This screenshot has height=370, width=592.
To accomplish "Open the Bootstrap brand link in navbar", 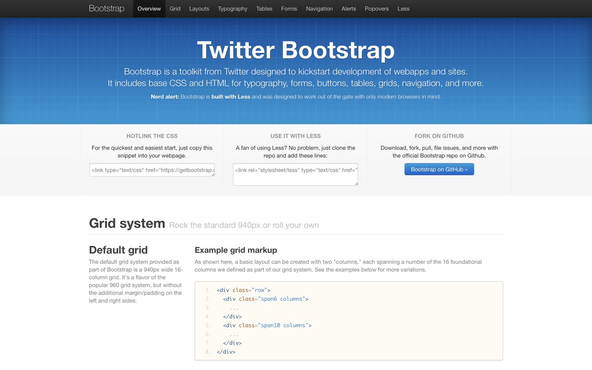I will [x=107, y=8].
